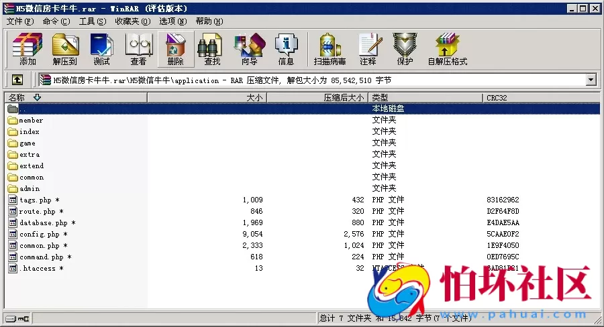Click CRC32 value 5CAAE0F2
This screenshot has height=327, width=604.
[503, 234]
